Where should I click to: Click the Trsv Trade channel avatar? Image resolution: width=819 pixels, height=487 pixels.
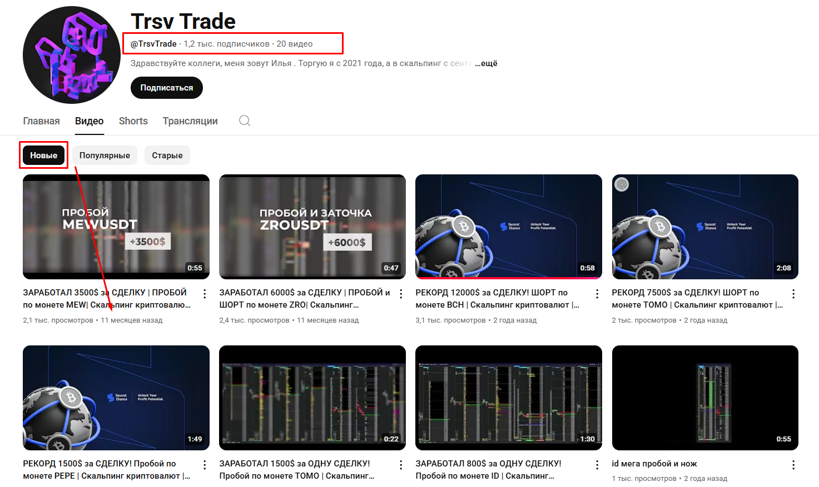(72, 55)
